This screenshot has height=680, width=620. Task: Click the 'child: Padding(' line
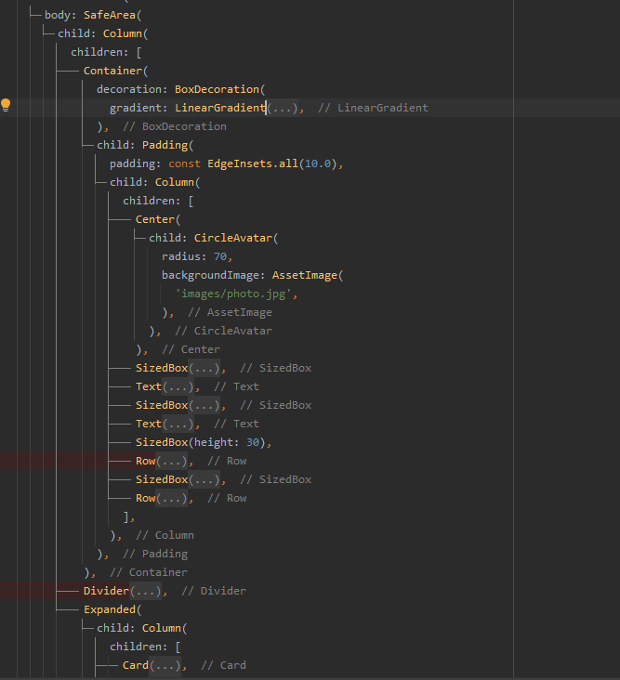(145, 145)
